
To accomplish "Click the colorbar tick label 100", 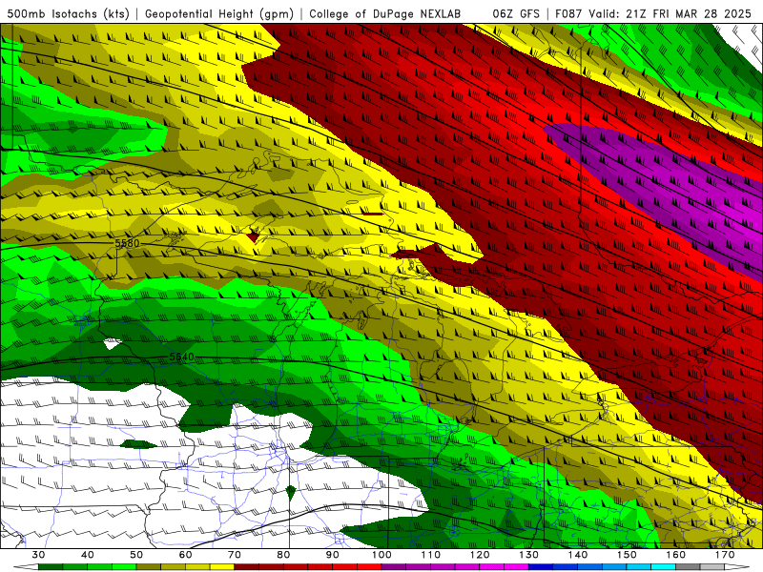I will [x=381, y=555].
